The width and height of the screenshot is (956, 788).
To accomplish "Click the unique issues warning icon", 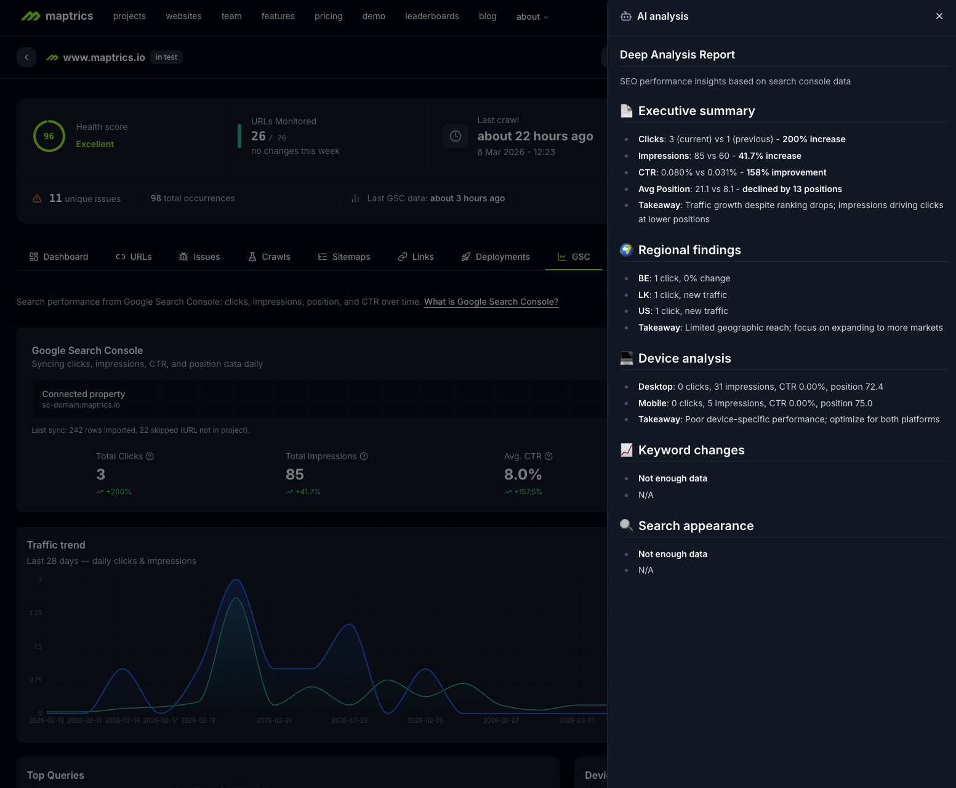I will pos(37,198).
